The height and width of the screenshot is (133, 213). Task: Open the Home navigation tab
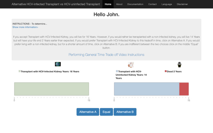tap(108, 4)
